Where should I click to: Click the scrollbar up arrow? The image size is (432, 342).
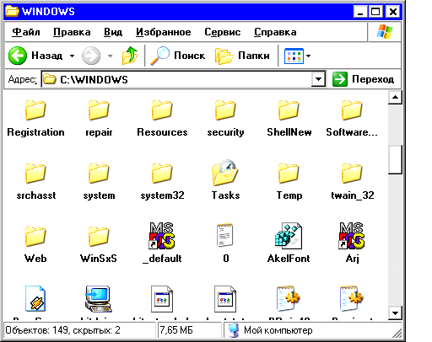[x=395, y=98]
